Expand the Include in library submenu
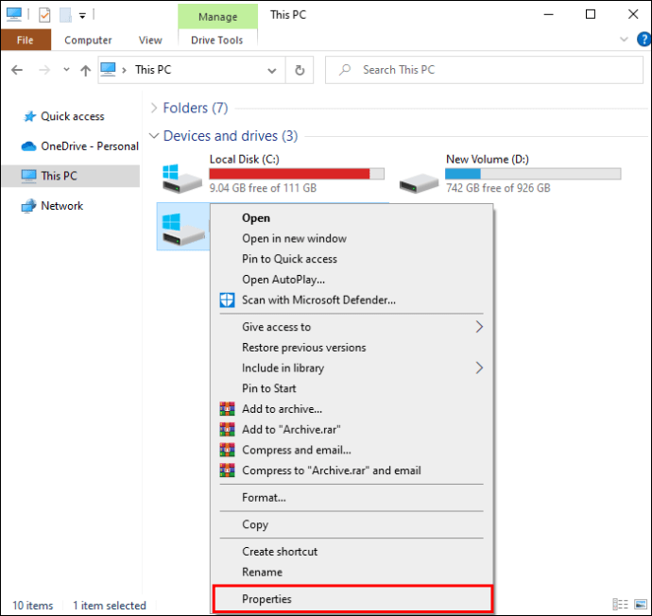Viewport: 652px width, 616px height. pyautogui.click(x=352, y=368)
